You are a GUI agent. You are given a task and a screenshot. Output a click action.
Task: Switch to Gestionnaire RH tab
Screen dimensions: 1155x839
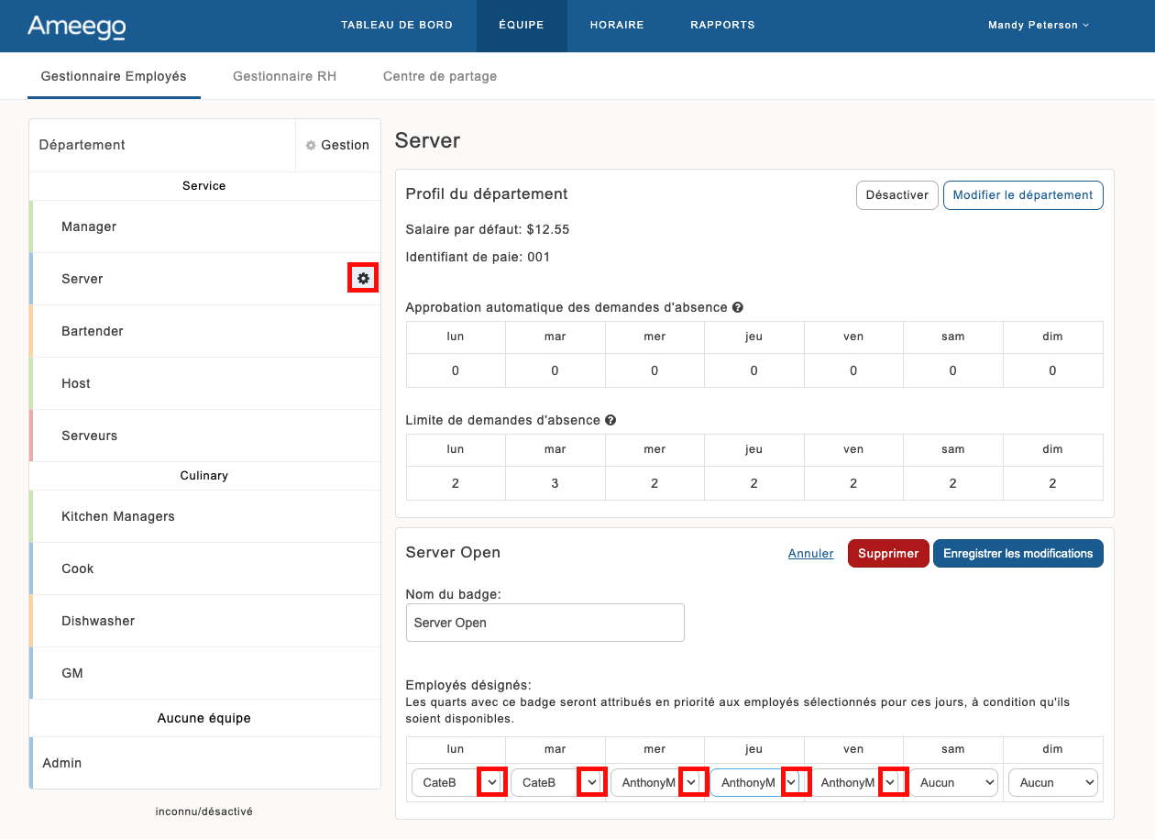[284, 76]
